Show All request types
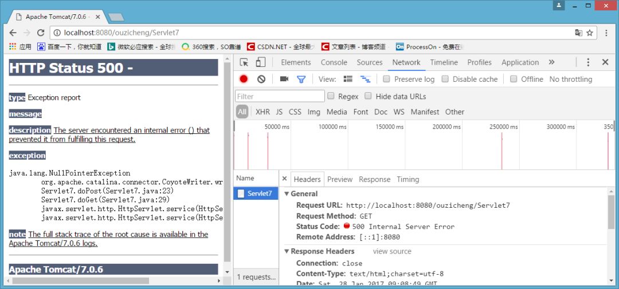 point(242,112)
